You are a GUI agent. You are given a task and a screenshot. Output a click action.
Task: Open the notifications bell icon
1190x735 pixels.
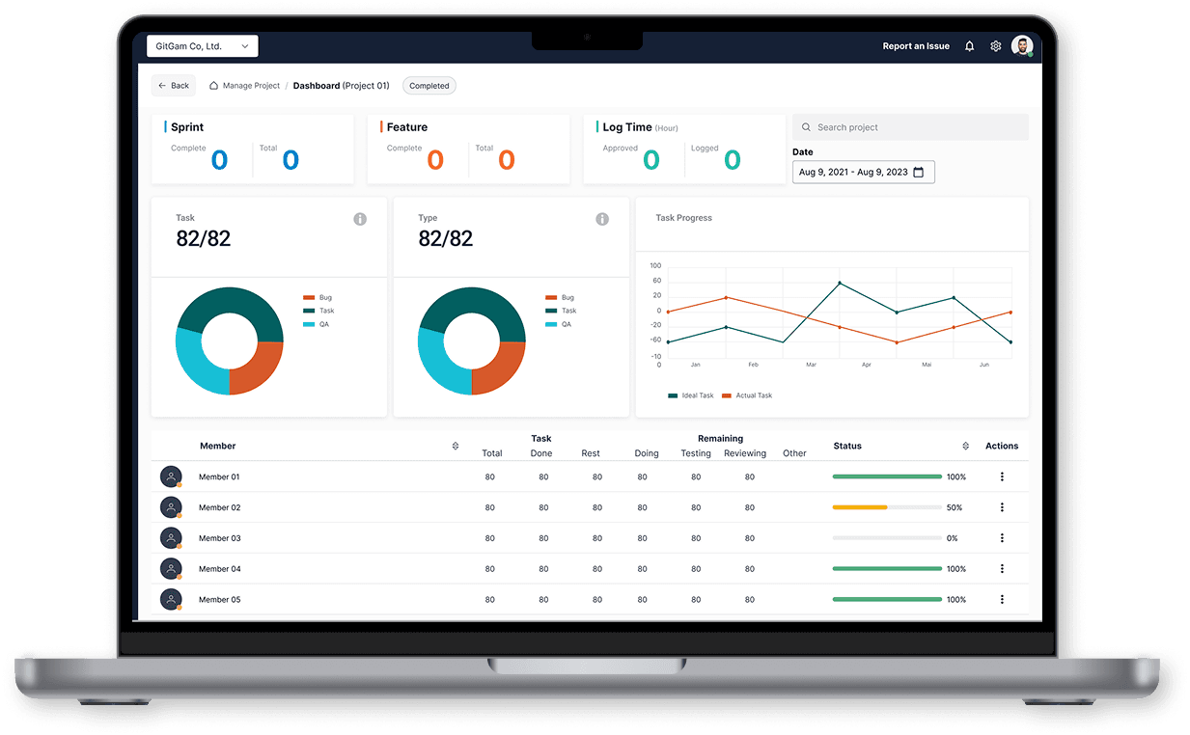tap(969, 46)
